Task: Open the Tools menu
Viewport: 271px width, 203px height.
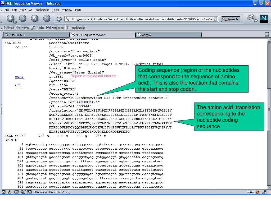Action: point(56,10)
